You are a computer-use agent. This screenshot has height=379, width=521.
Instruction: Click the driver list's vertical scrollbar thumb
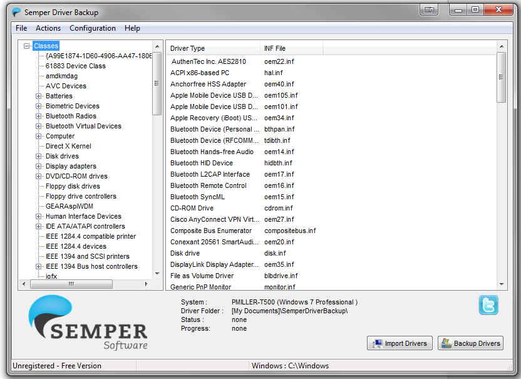pos(501,77)
